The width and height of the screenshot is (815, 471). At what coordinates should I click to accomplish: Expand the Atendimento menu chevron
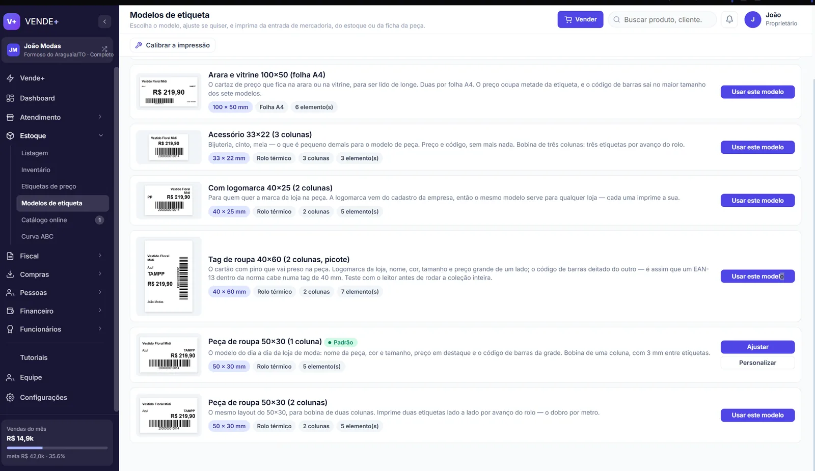[100, 117]
